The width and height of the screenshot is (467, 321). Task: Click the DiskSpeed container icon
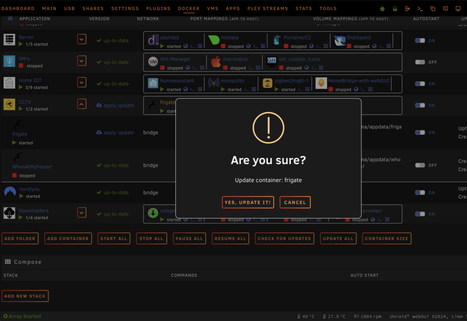340,40
